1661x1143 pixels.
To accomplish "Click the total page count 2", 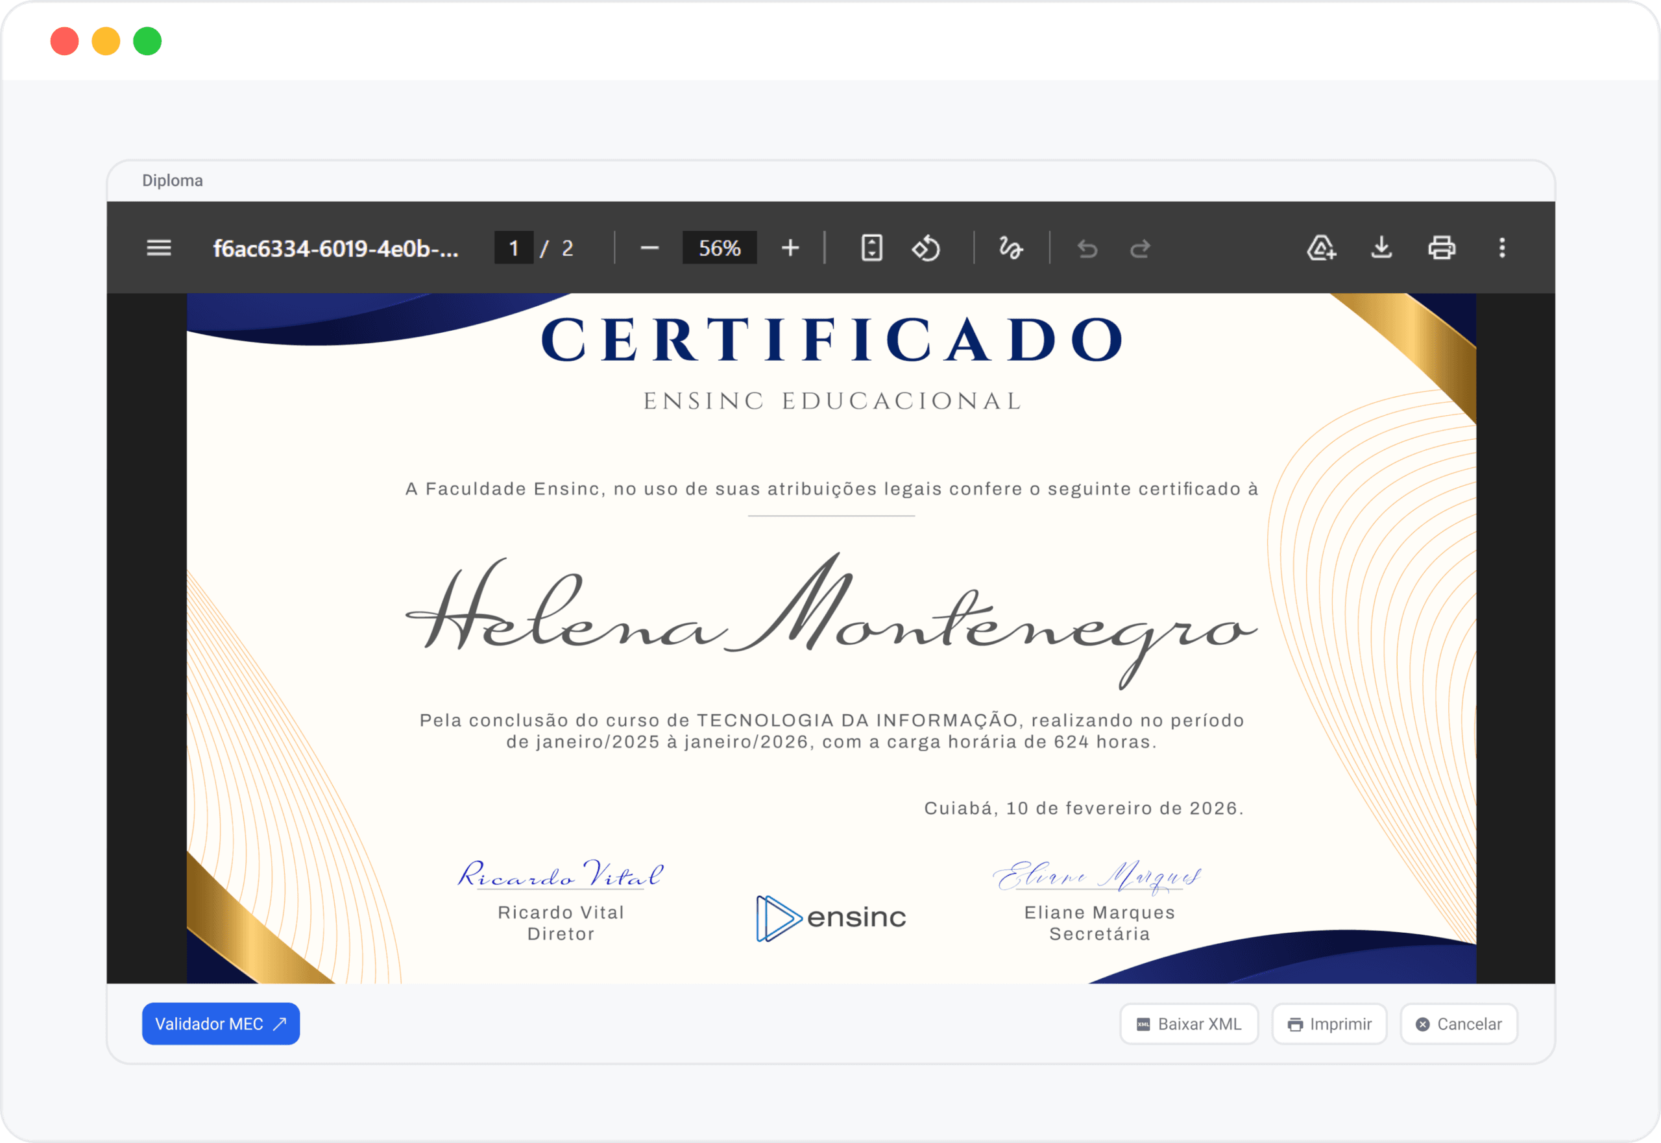I will (567, 248).
